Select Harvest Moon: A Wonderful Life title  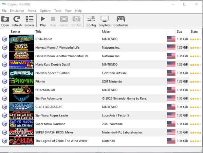pyautogui.click(x=57, y=48)
